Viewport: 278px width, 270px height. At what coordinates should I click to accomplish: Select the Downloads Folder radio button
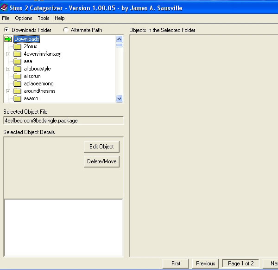pyautogui.click(x=6, y=30)
